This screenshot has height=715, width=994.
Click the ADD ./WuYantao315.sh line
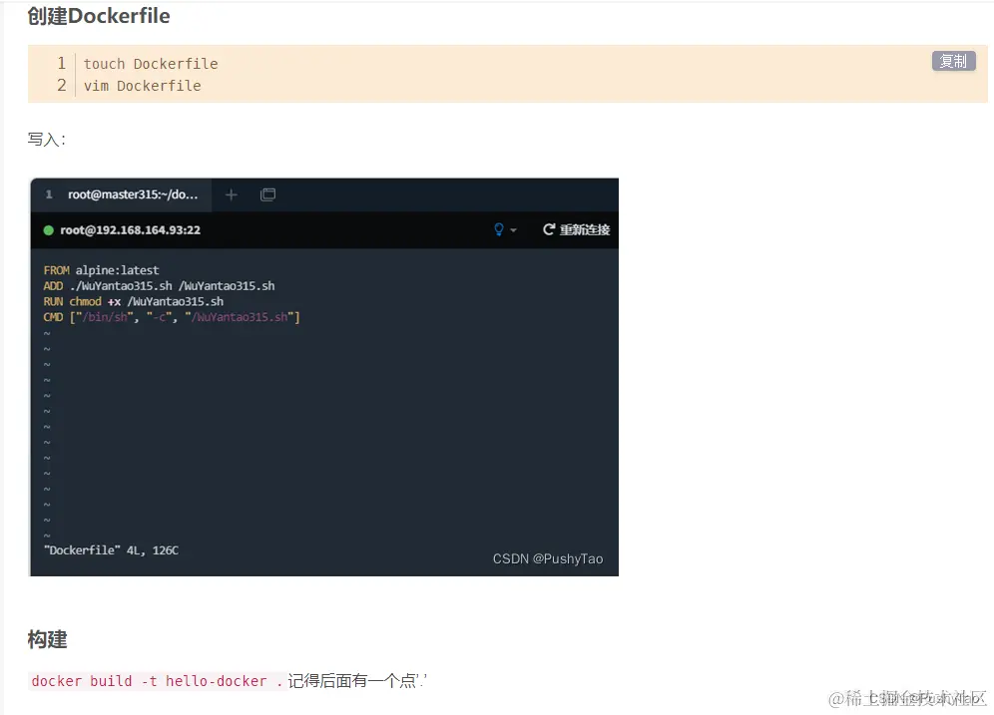[x=159, y=285]
